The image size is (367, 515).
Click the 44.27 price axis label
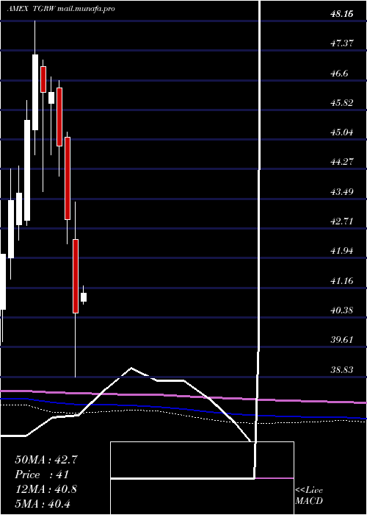pos(342,162)
